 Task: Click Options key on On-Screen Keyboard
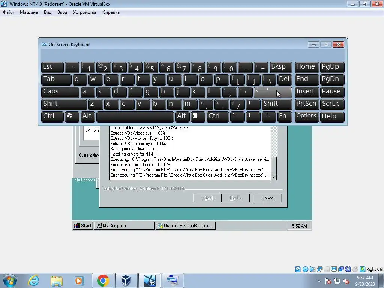coord(306,117)
